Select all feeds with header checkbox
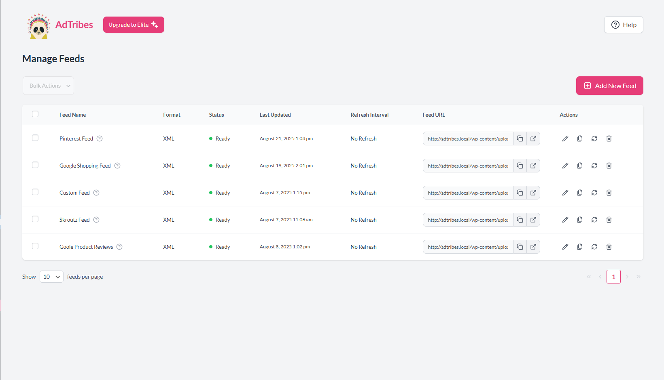664x380 pixels. [35, 114]
